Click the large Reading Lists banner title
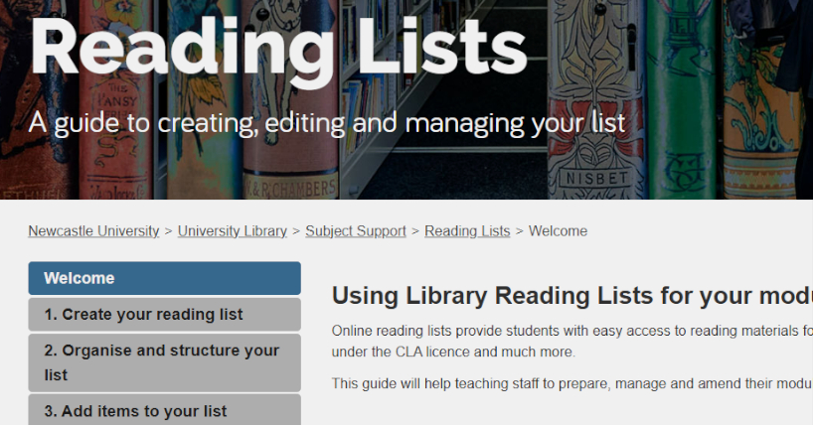 (x=278, y=48)
